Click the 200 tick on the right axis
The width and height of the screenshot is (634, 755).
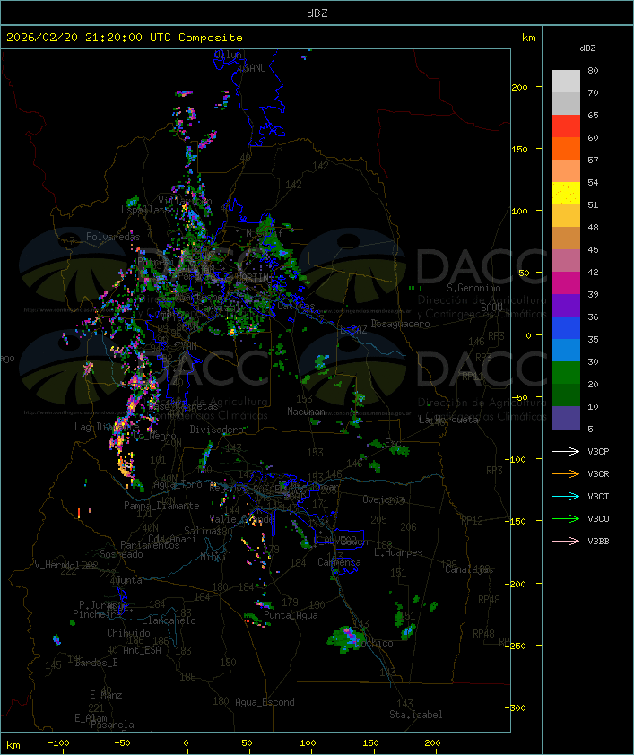point(519,87)
